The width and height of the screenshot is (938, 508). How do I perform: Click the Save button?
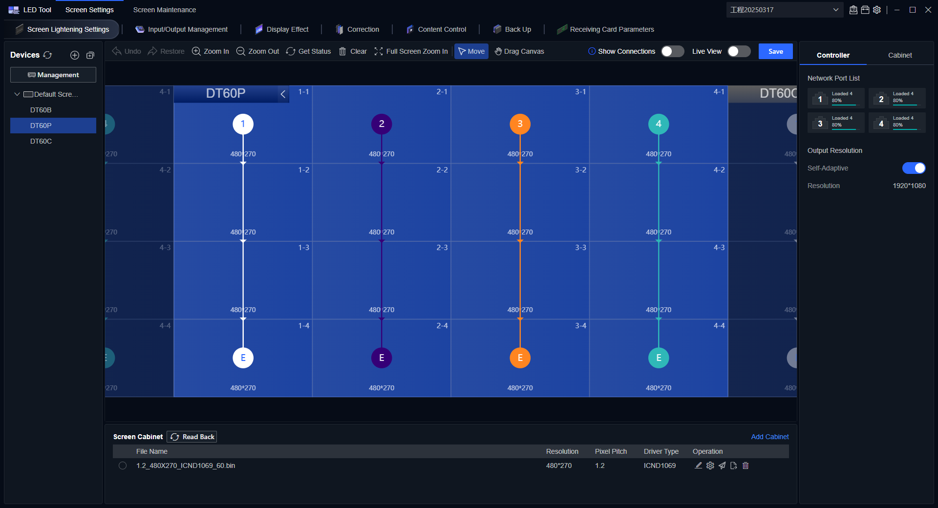pyautogui.click(x=775, y=51)
